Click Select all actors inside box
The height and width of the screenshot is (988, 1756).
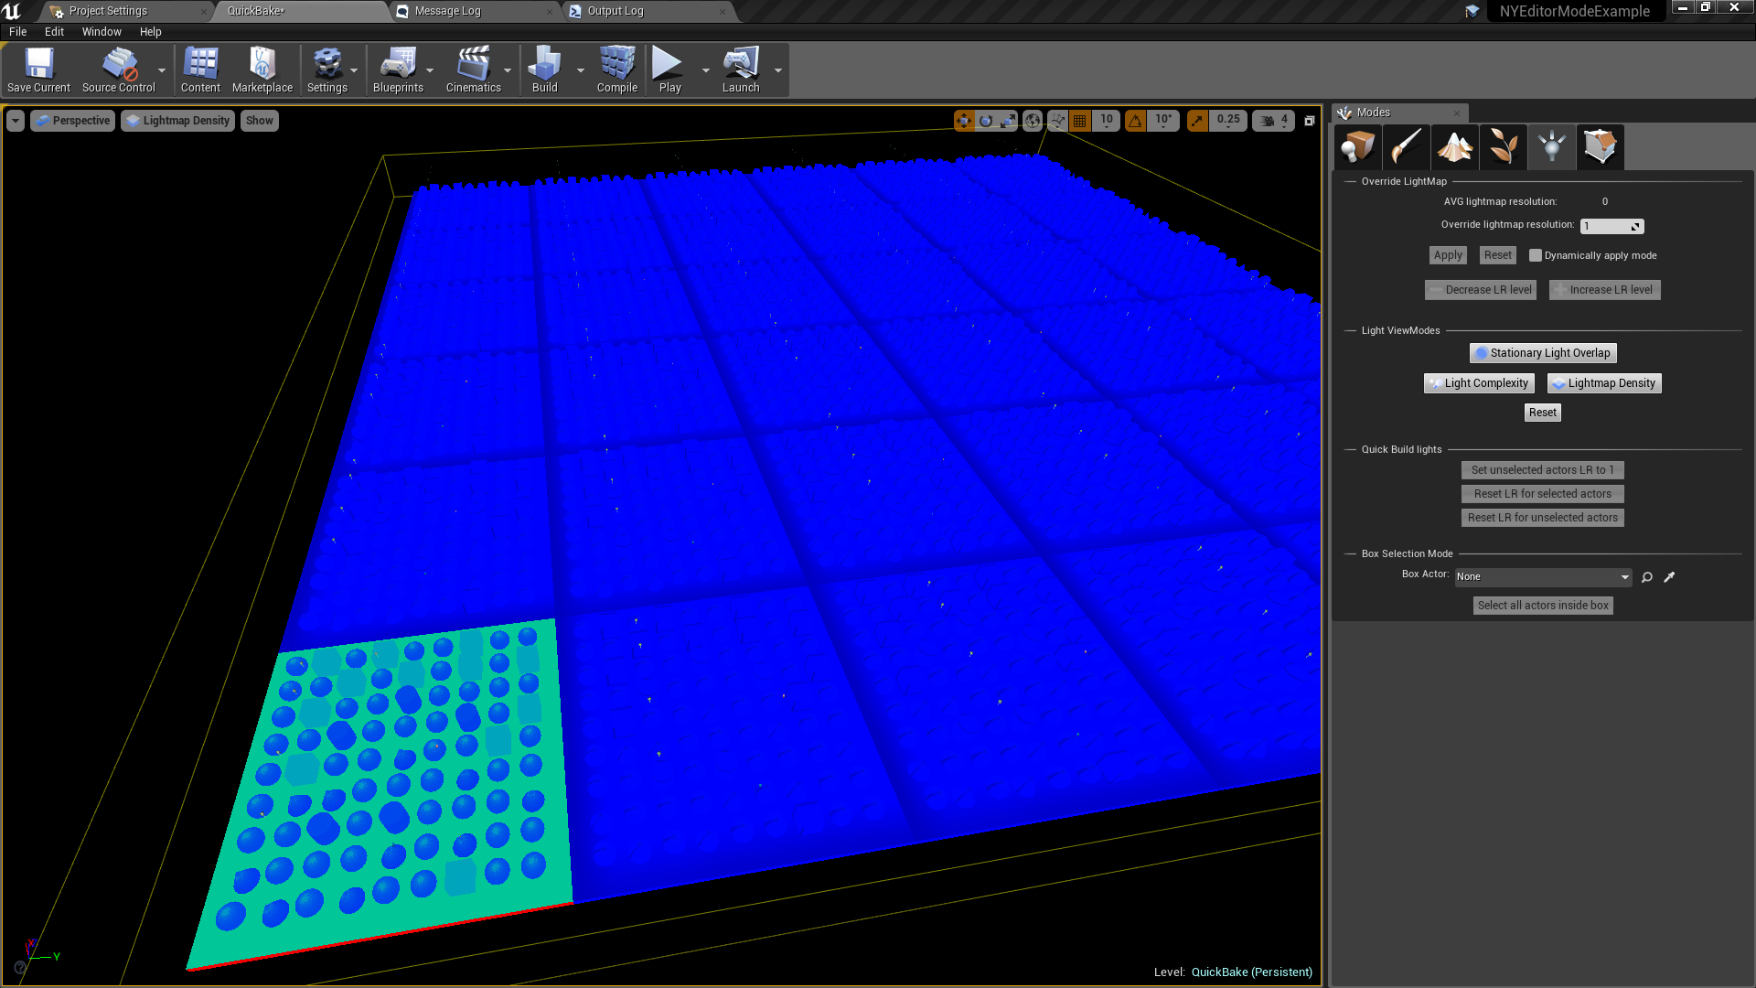pos(1542,605)
